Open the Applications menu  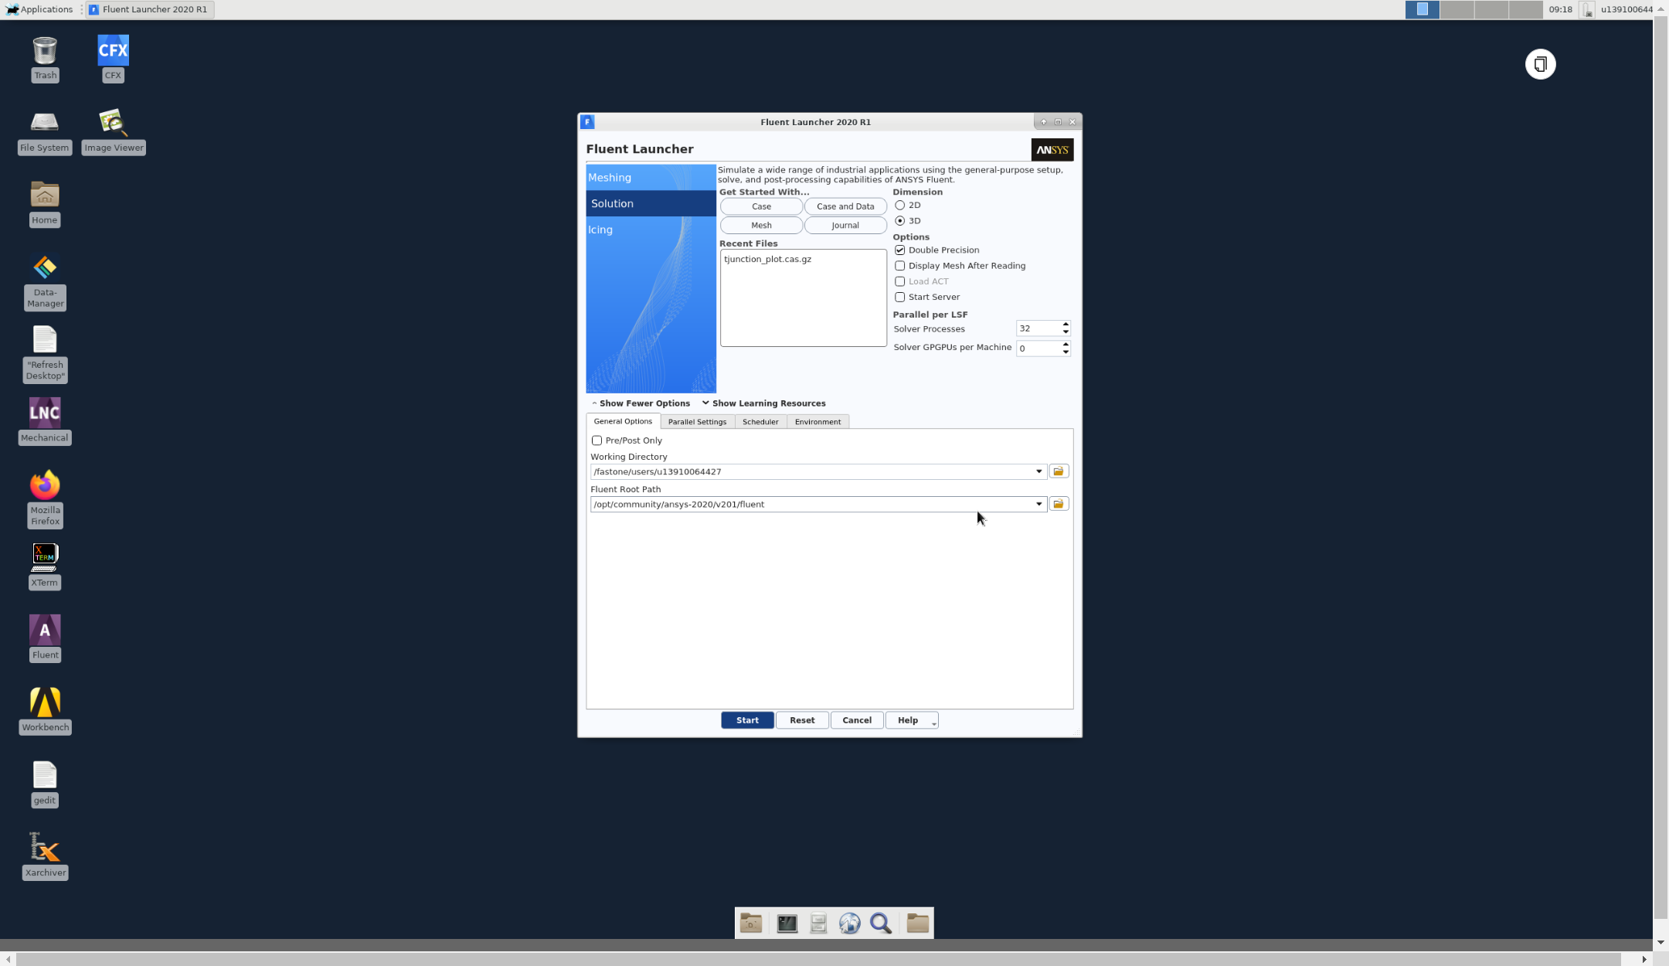39,9
